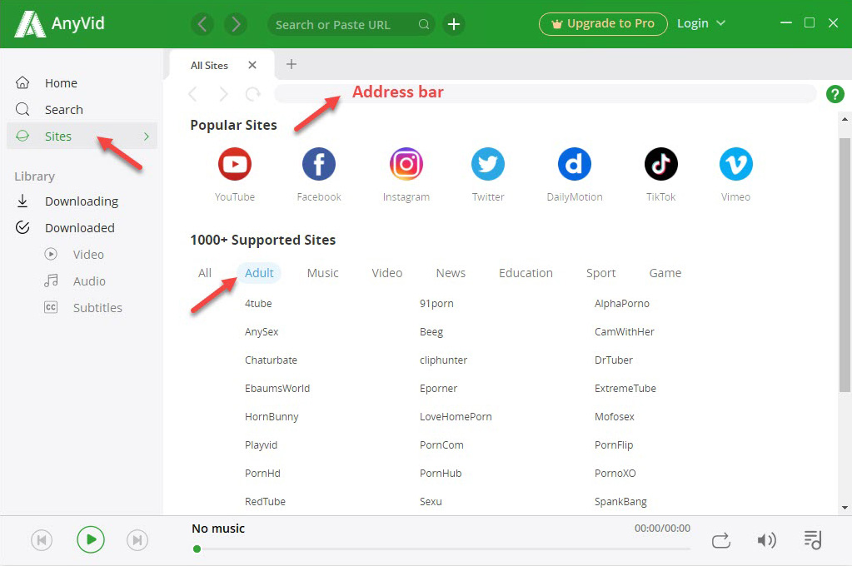Screen dimensions: 852x566
Task: Select the Sport category filter
Action: (601, 273)
